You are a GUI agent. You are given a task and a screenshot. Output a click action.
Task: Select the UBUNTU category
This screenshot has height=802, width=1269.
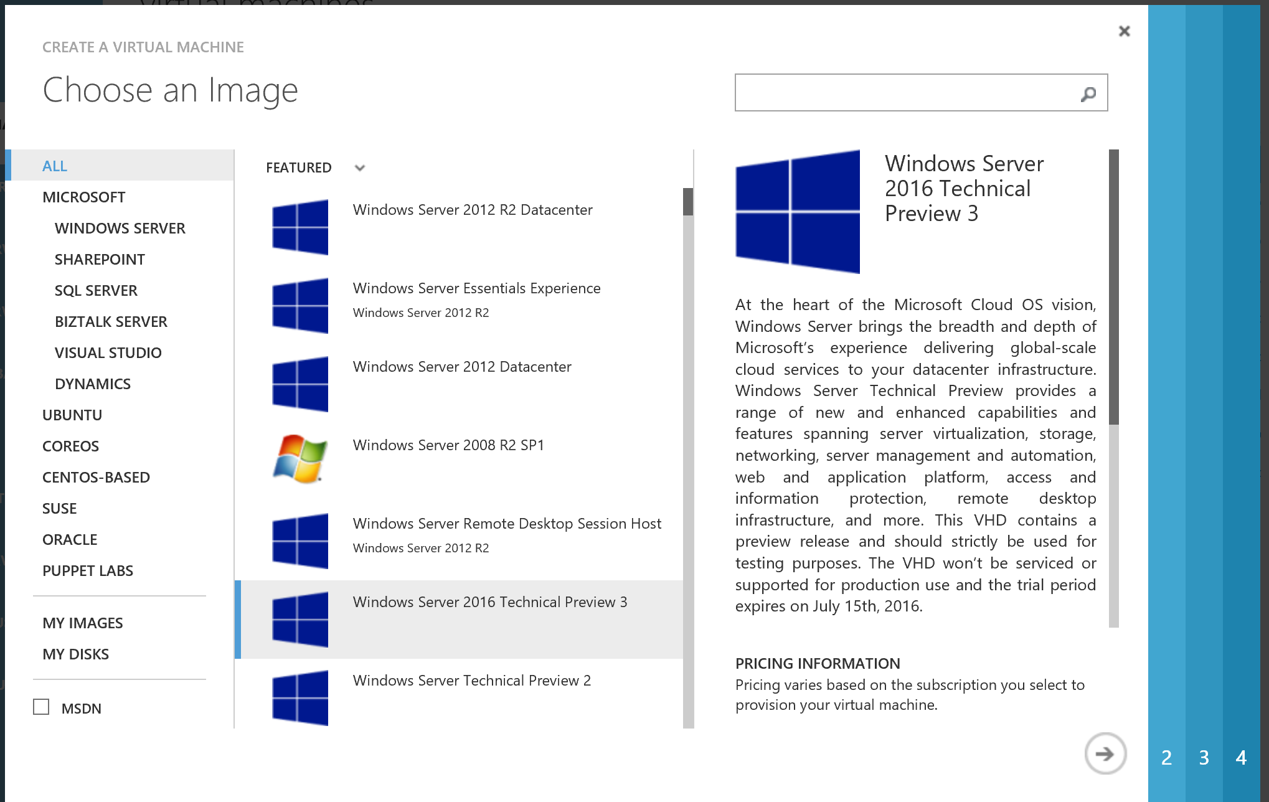(72, 415)
